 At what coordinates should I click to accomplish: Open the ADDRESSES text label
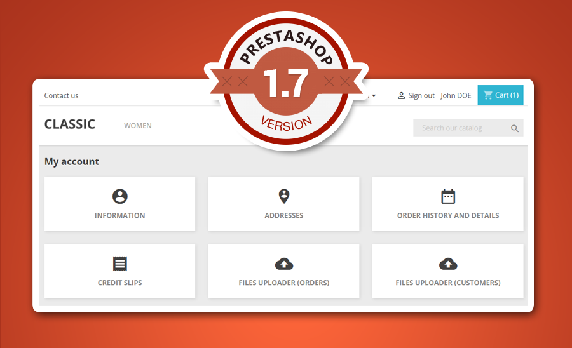point(284,215)
